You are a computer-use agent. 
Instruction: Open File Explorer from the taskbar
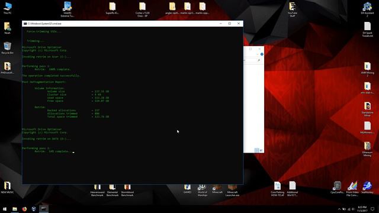pos(15,209)
